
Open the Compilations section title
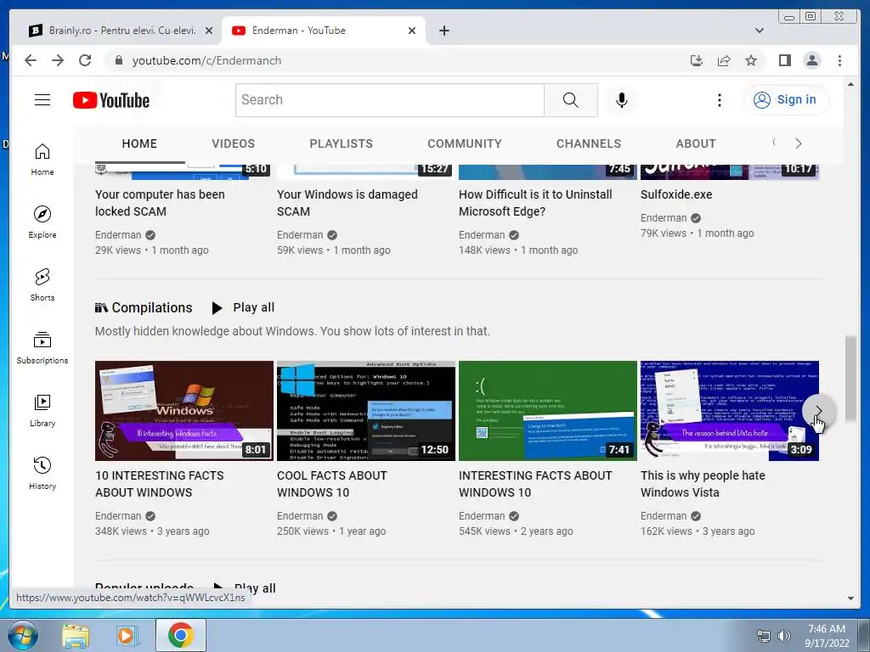(x=151, y=307)
